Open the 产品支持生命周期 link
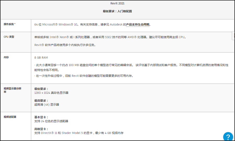Screen dimensions: 235x141 click(138, 25)
